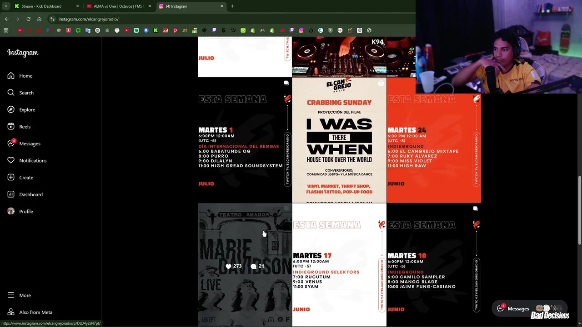This screenshot has width=582, height=327.
Task: Close the AEMA vs Onix tab
Action: click(x=150, y=6)
